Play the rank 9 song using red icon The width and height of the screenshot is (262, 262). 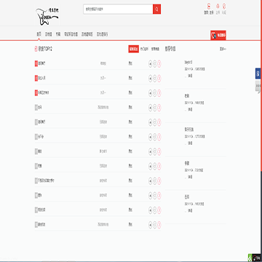click(159, 181)
